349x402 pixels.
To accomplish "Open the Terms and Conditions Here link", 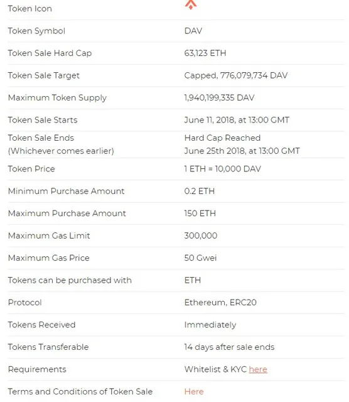I will (194, 391).
